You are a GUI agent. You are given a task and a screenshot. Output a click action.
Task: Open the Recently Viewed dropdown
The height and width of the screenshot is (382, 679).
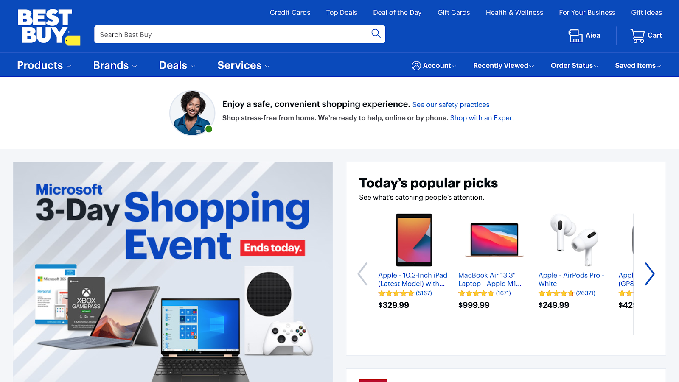click(x=503, y=66)
